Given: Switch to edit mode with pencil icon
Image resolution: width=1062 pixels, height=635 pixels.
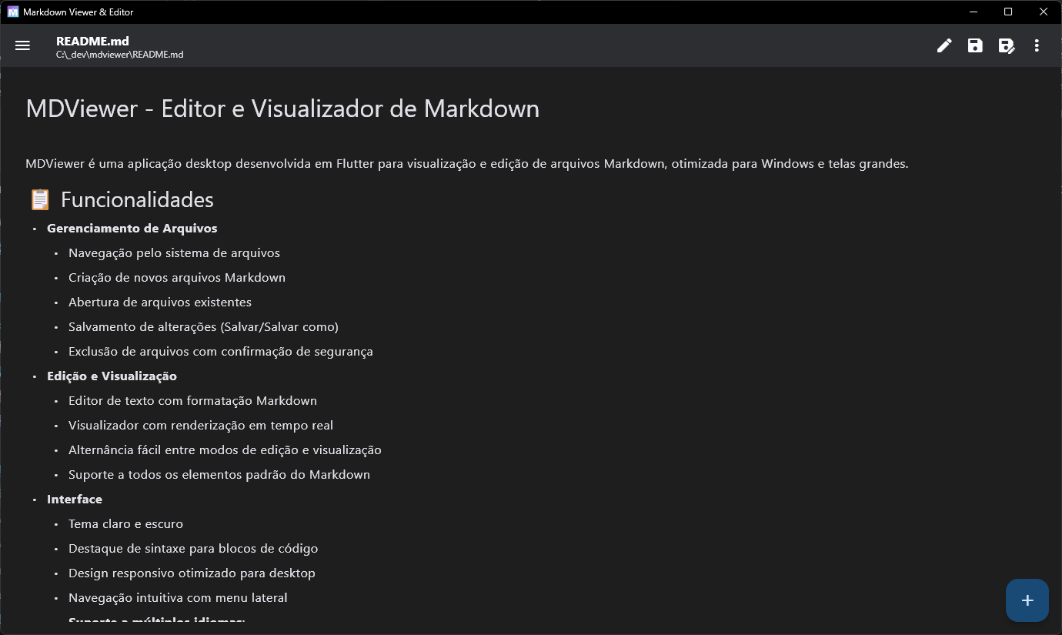Looking at the screenshot, I should click(944, 45).
